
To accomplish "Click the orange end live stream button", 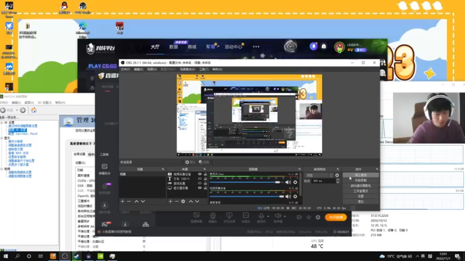I will (336, 217).
